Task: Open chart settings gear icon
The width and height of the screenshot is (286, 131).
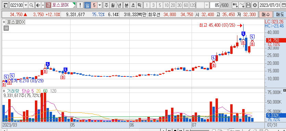Action: click(255, 5)
